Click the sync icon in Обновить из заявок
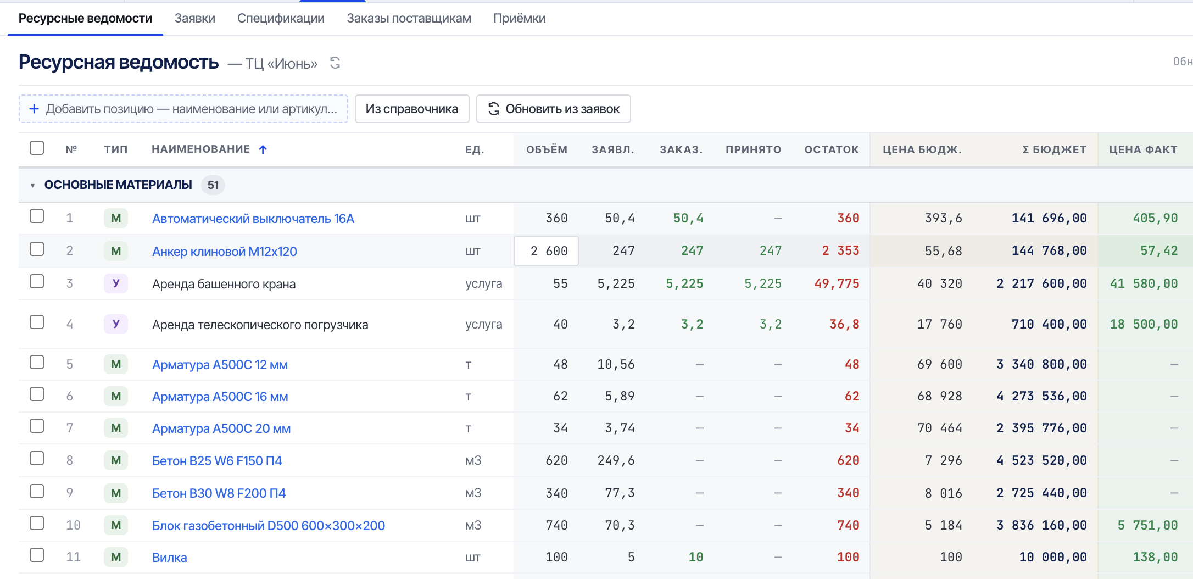Screen dimensions: 1193x579 pos(494,109)
